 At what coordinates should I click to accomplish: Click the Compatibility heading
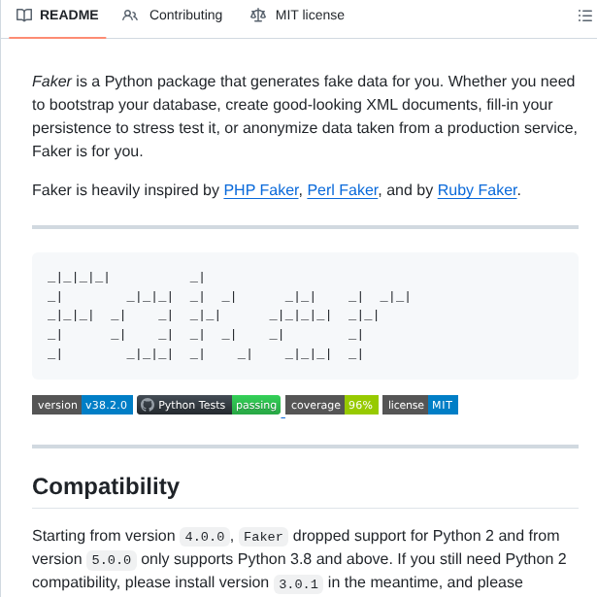point(106,486)
